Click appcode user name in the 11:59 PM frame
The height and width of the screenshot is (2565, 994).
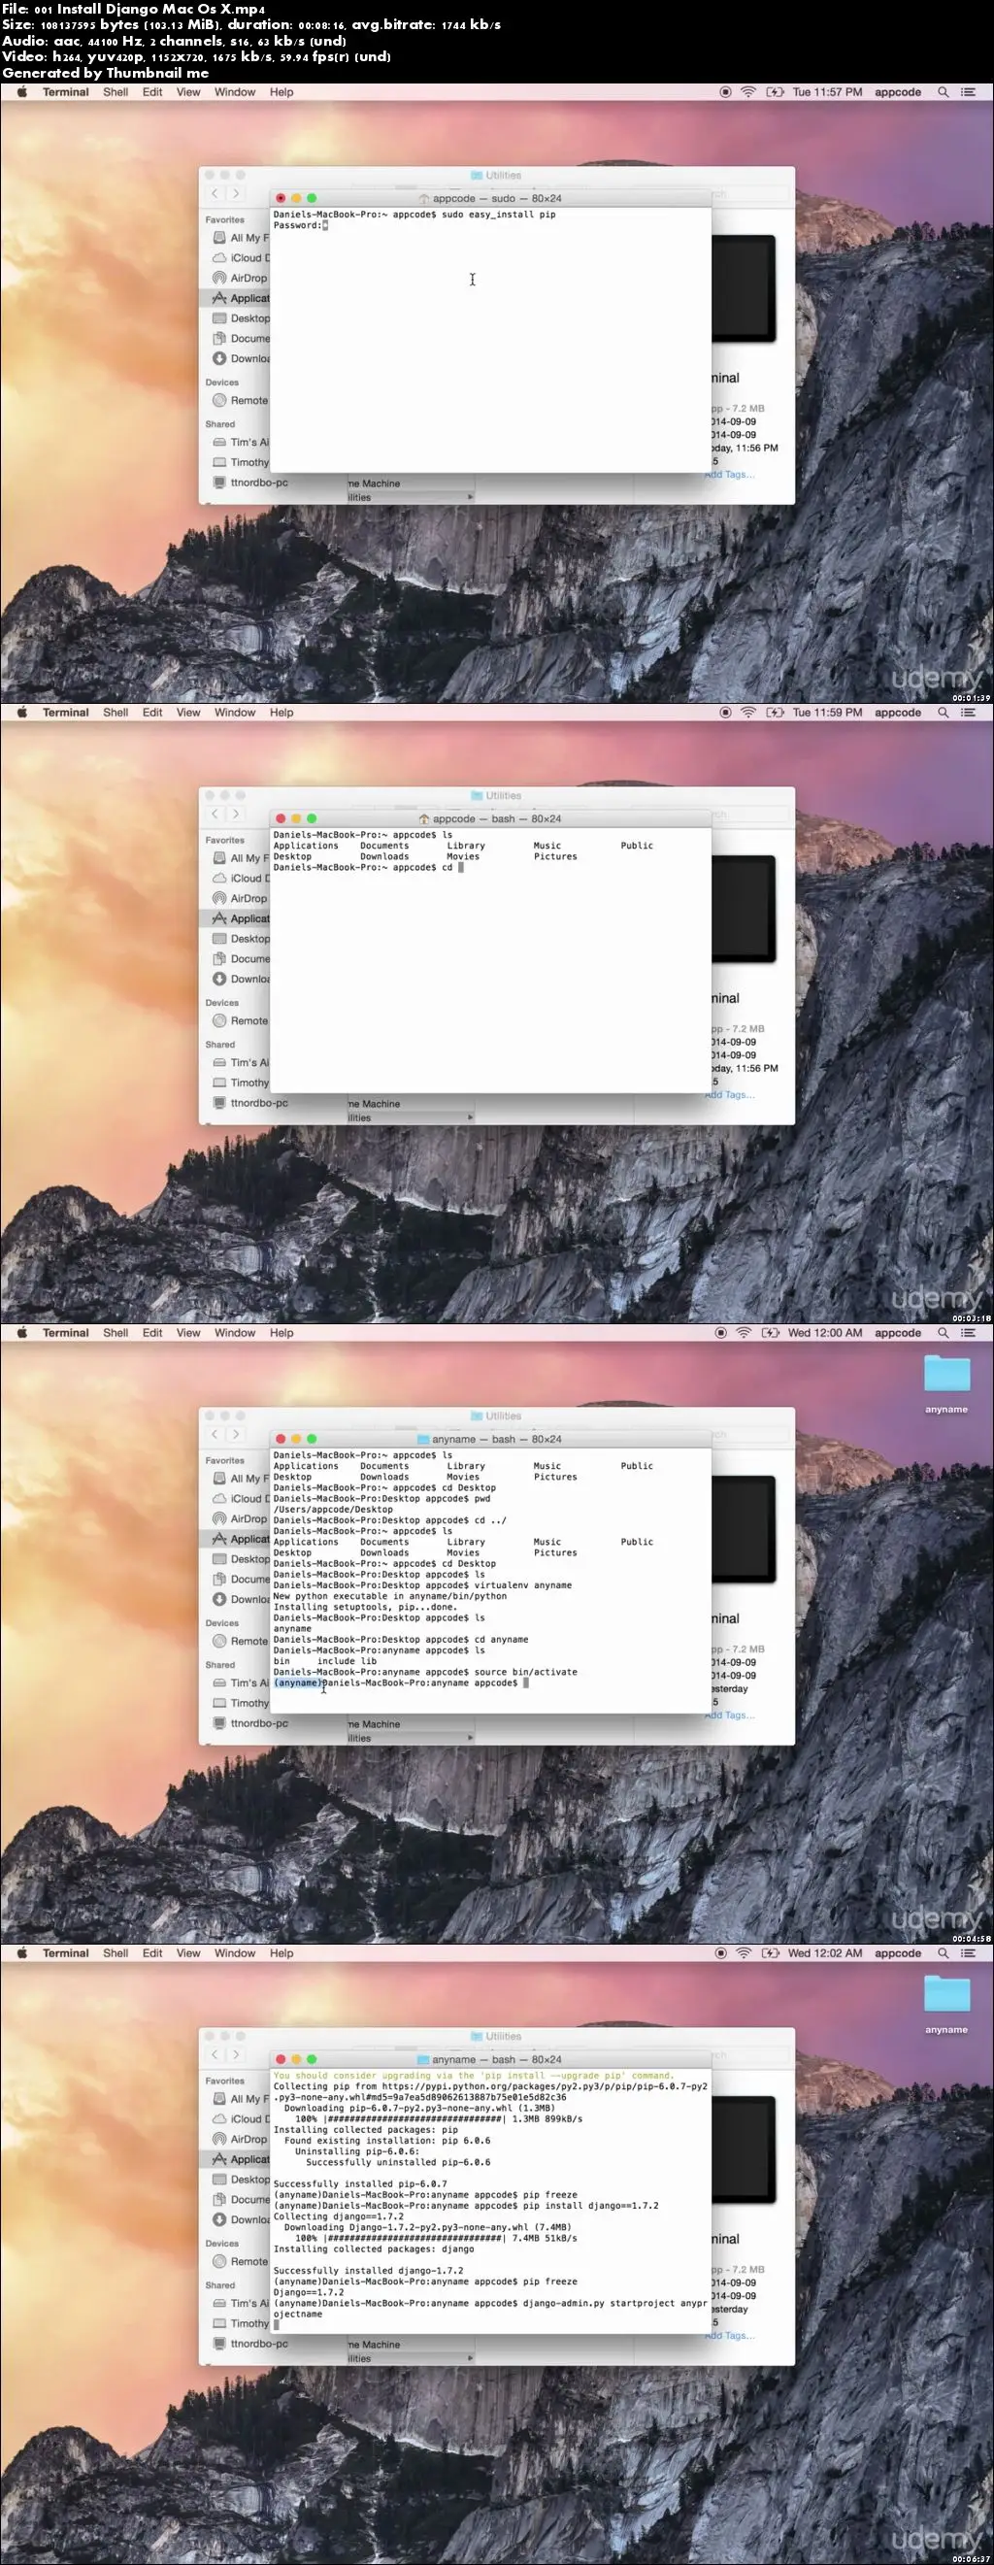coord(897,712)
